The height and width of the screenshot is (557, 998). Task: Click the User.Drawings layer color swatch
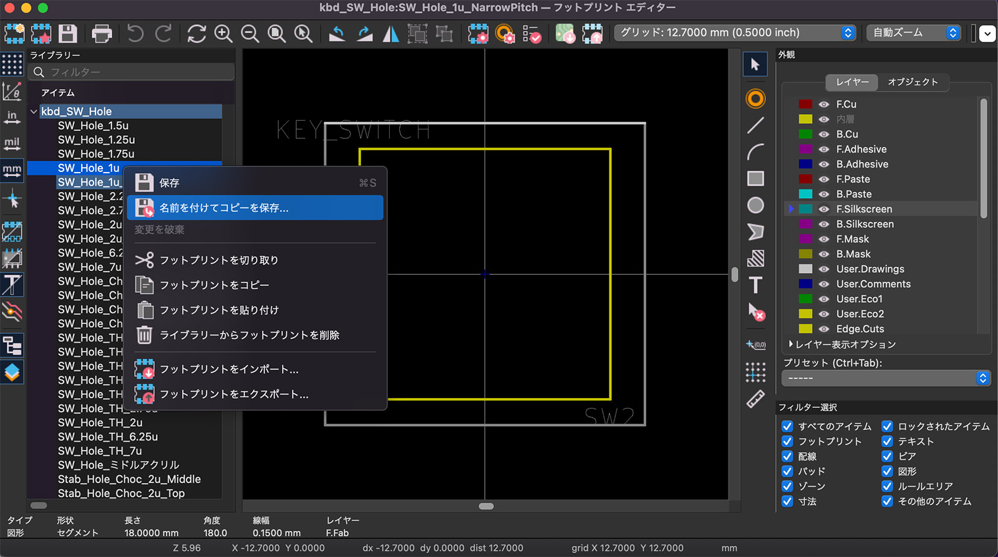coord(806,269)
